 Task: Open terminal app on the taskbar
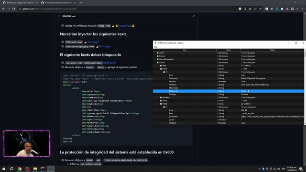[x=43, y=169]
